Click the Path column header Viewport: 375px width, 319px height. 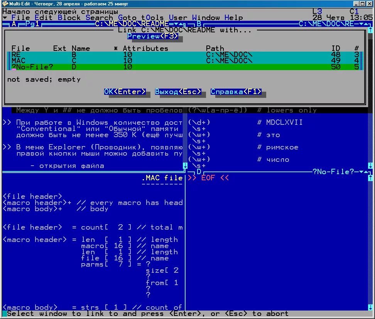[x=215, y=49]
